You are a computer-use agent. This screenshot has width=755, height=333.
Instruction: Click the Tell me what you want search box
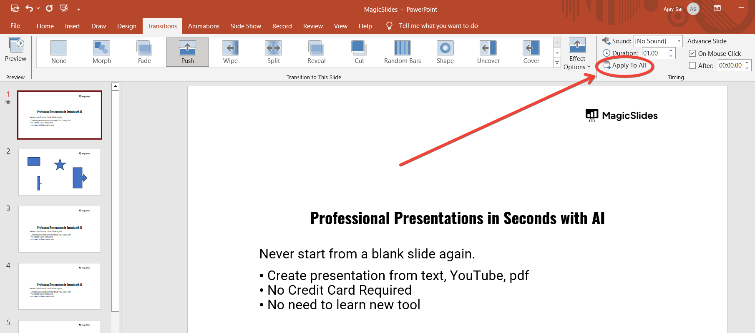coord(438,26)
